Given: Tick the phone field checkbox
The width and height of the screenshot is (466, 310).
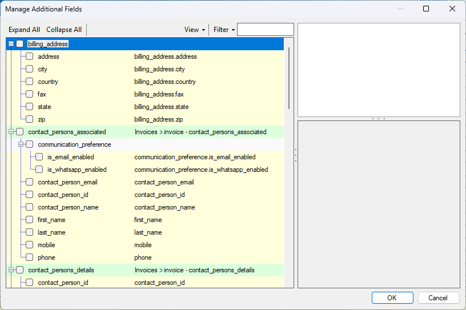Looking at the screenshot, I should click(x=30, y=257).
